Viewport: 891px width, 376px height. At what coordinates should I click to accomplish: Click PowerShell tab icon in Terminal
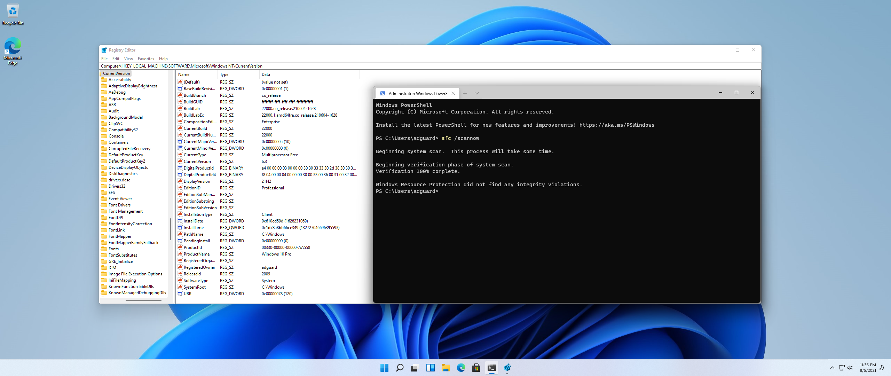[382, 93]
